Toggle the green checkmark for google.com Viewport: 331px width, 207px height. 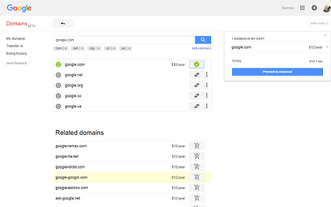click(x=197, y=64)
